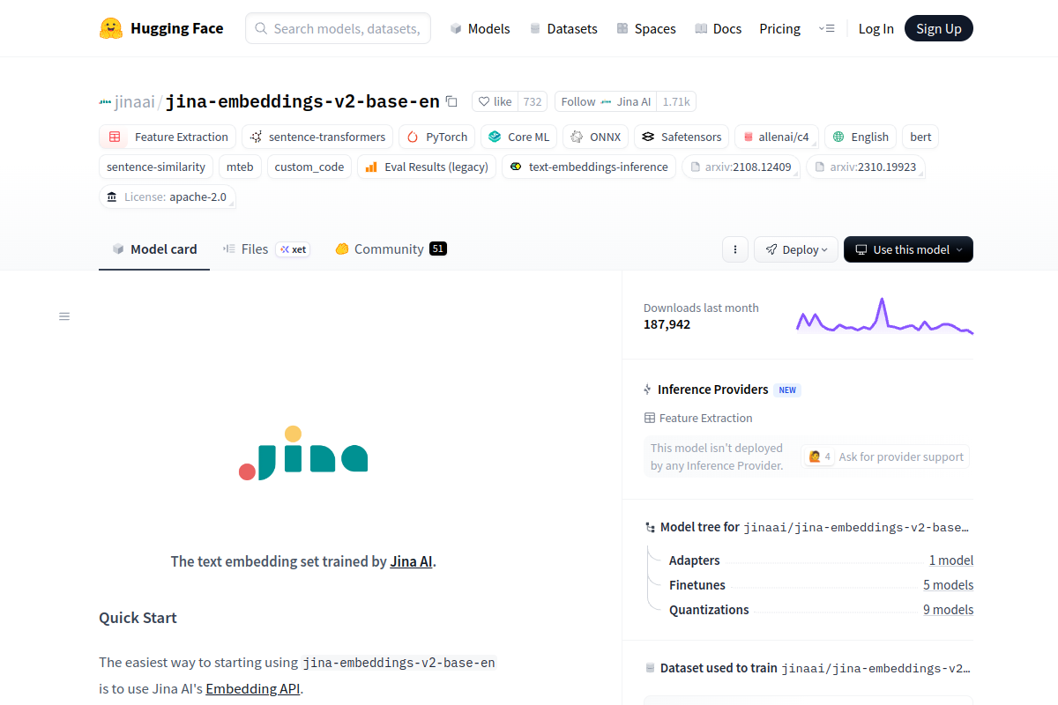View the 9 quantization models
The image size is (1058, 705).
tap(948, 609)
